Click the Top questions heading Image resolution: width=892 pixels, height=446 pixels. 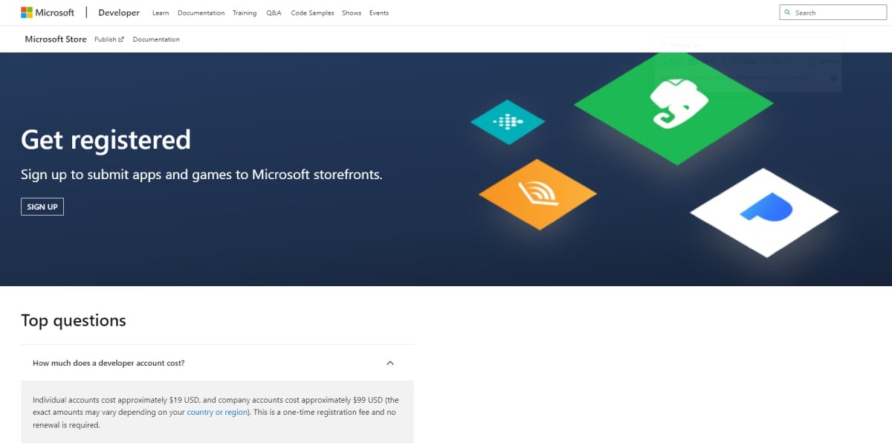[x=74, y=320]
